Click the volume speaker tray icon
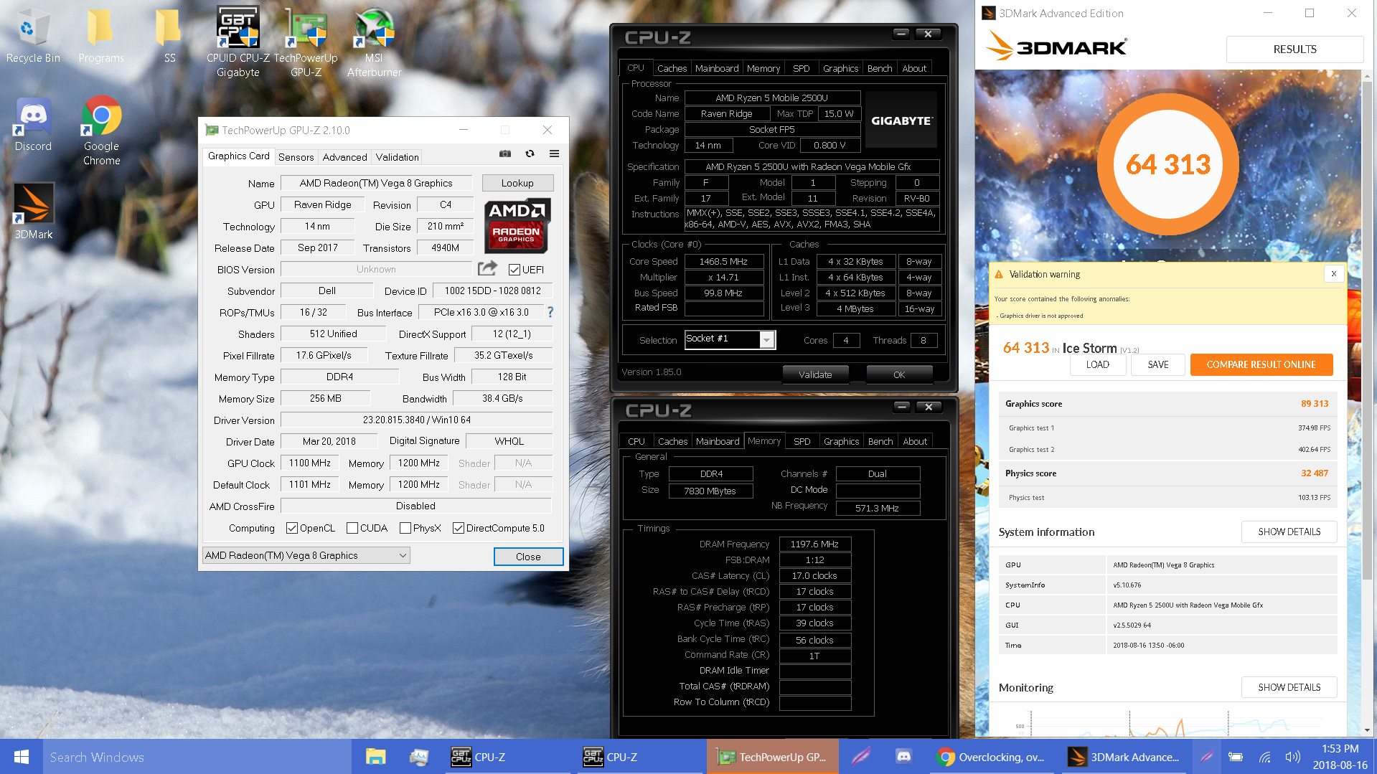This screenshot has height=774, width=1377. (1292, 757)
